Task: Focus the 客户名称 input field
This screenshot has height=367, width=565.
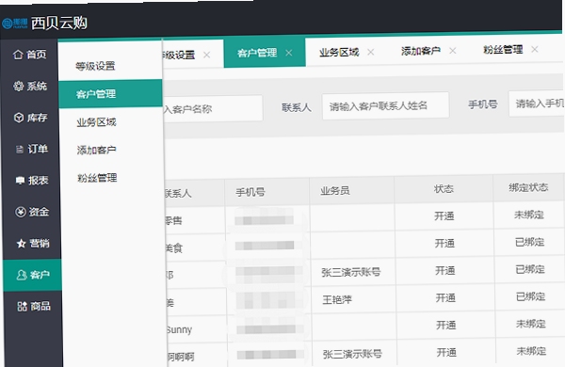Action: coord(213,109)
